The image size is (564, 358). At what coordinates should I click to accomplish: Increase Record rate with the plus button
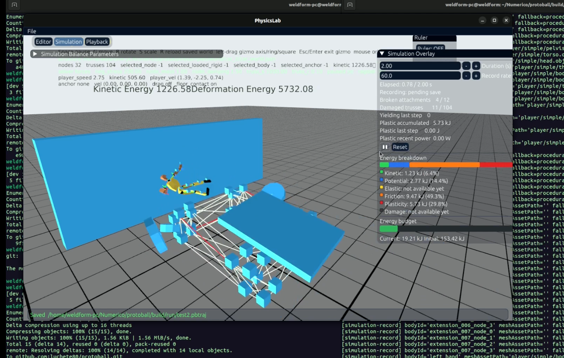coord(476,76)
